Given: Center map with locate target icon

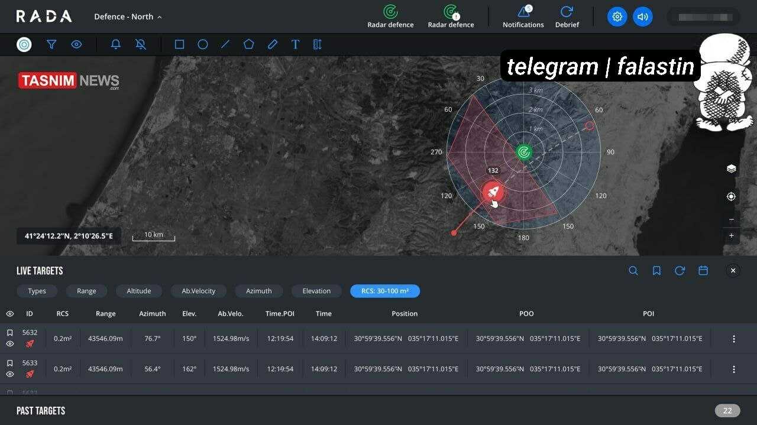Looking at the screenshot, I should pyautogui.click(x=731, y=196).
